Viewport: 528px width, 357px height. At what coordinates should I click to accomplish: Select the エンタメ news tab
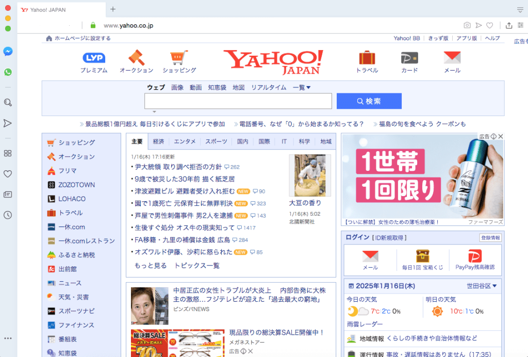185,141
